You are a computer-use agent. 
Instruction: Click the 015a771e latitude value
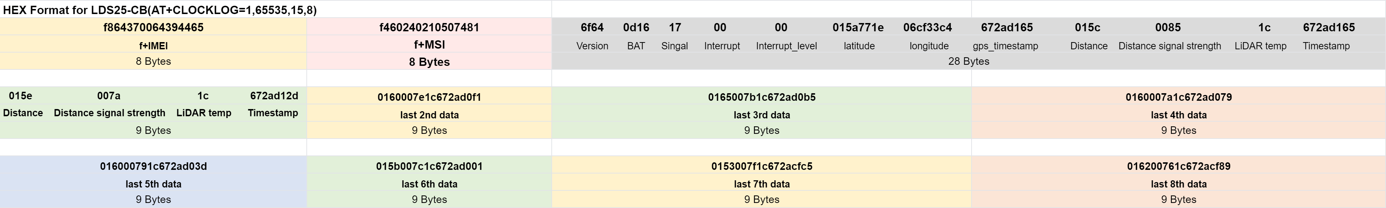click(858, 27)
